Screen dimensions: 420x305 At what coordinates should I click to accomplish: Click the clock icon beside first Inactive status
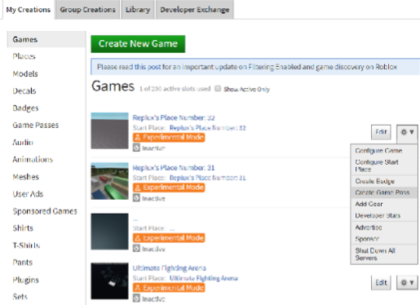tap(136, 148)
